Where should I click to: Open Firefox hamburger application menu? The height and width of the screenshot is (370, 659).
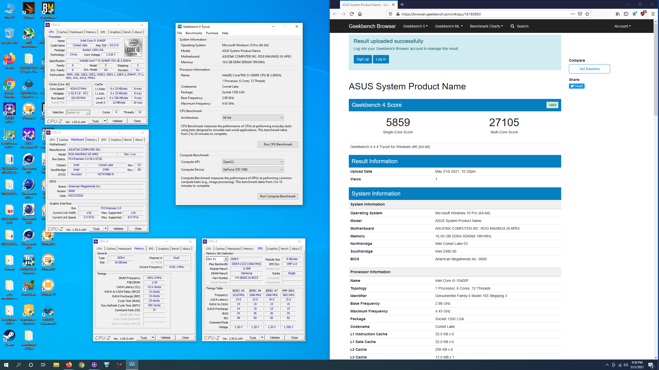pyautogui.click(x=653, y=14)
